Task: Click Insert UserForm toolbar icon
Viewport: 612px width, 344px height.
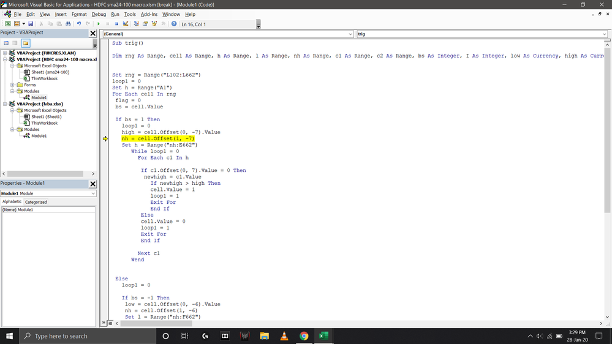Action: coord(17,24)
